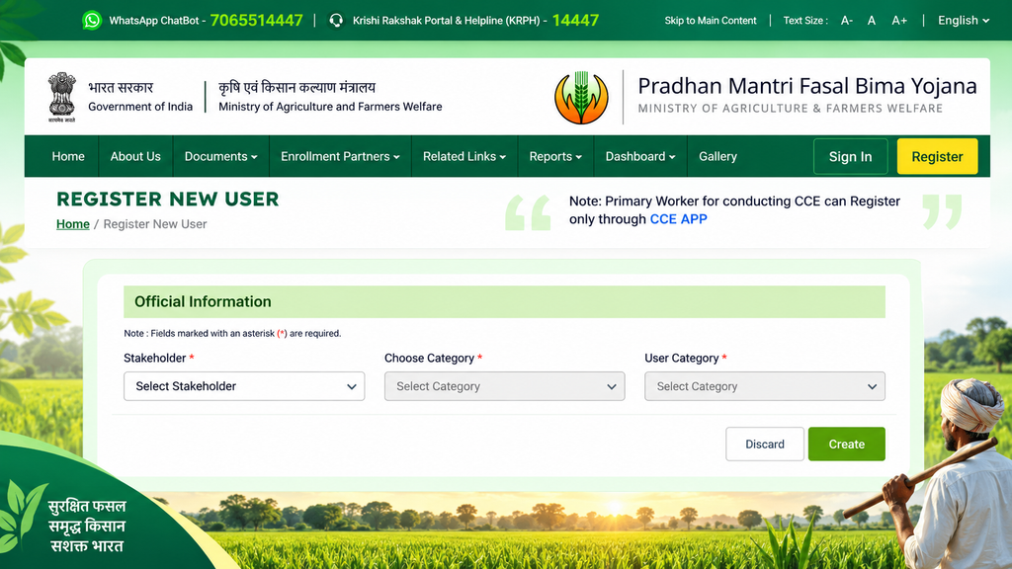Screen dimensions: 1012x569
Task: Open Choose Category dropdown
Action: point(505,386)
